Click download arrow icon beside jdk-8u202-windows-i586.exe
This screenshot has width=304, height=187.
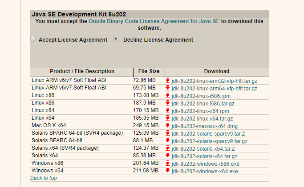(x=167, y=163)
